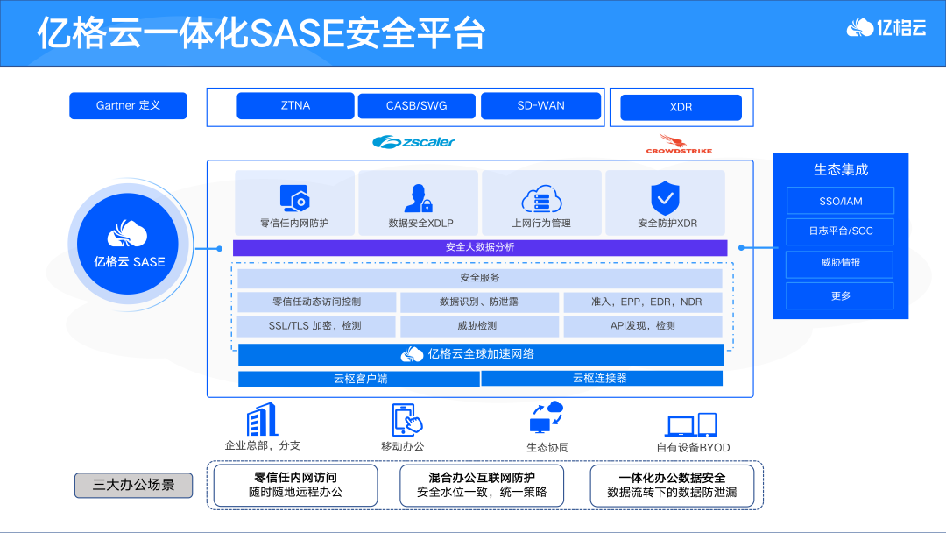946x533 pixels.
Task: Click the 零信任动态访问控制 cell
Action: [317, 302]
